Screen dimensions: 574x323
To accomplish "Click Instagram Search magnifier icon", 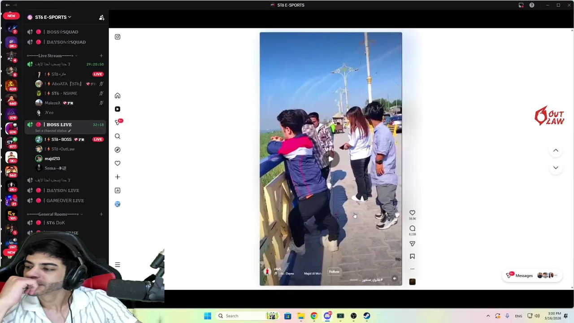I will point(117,136).
